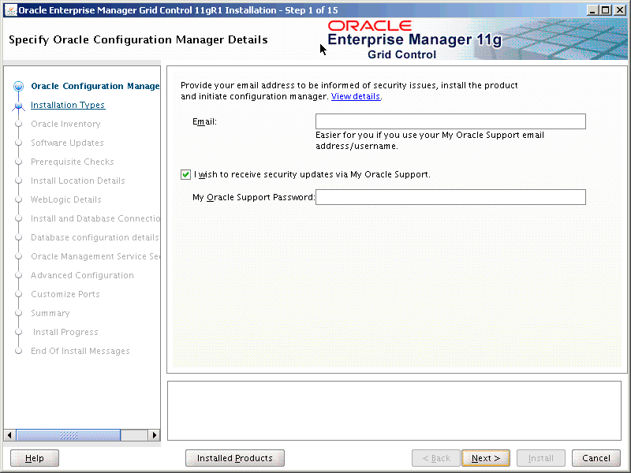Minimize the installer window
The image size is (631, 473).
coord(592,10)
